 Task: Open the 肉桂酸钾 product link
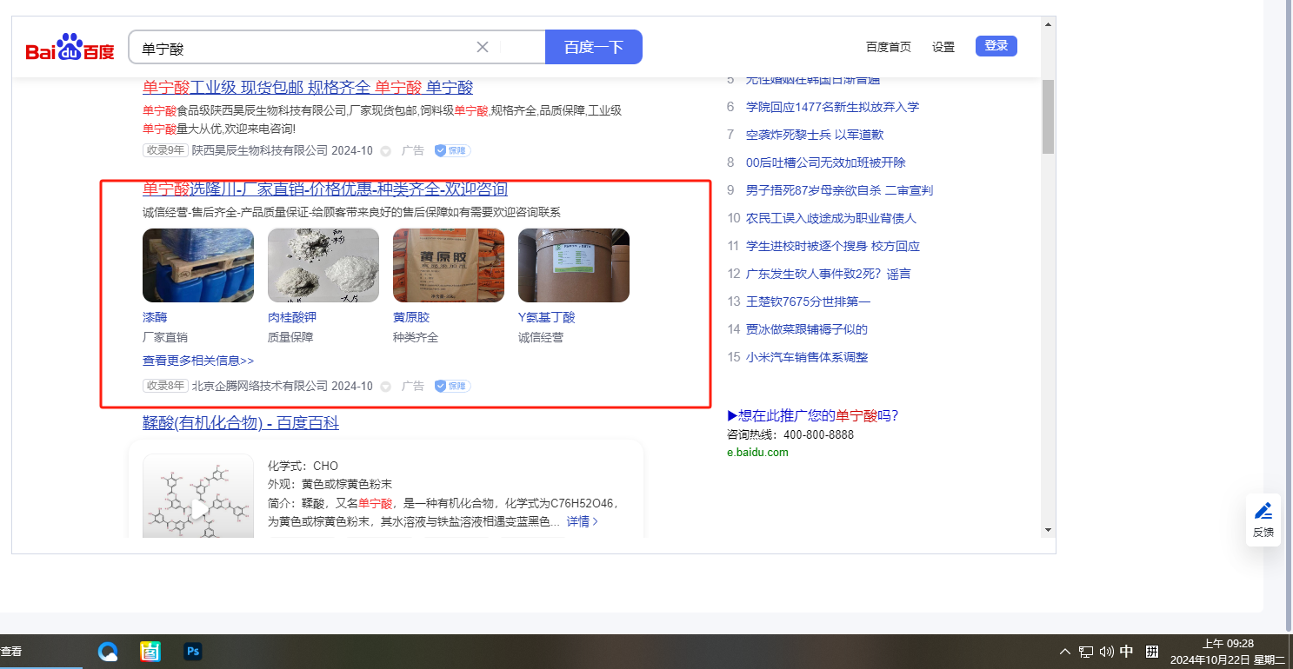[x=292, y=317]
